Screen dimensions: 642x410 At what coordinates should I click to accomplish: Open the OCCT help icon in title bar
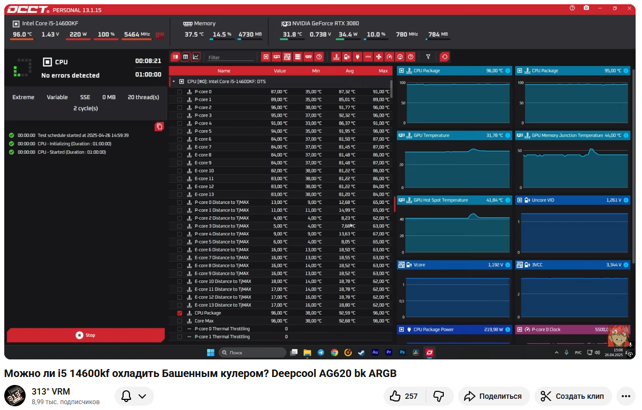pyautogui.click(x=572, y=8)
